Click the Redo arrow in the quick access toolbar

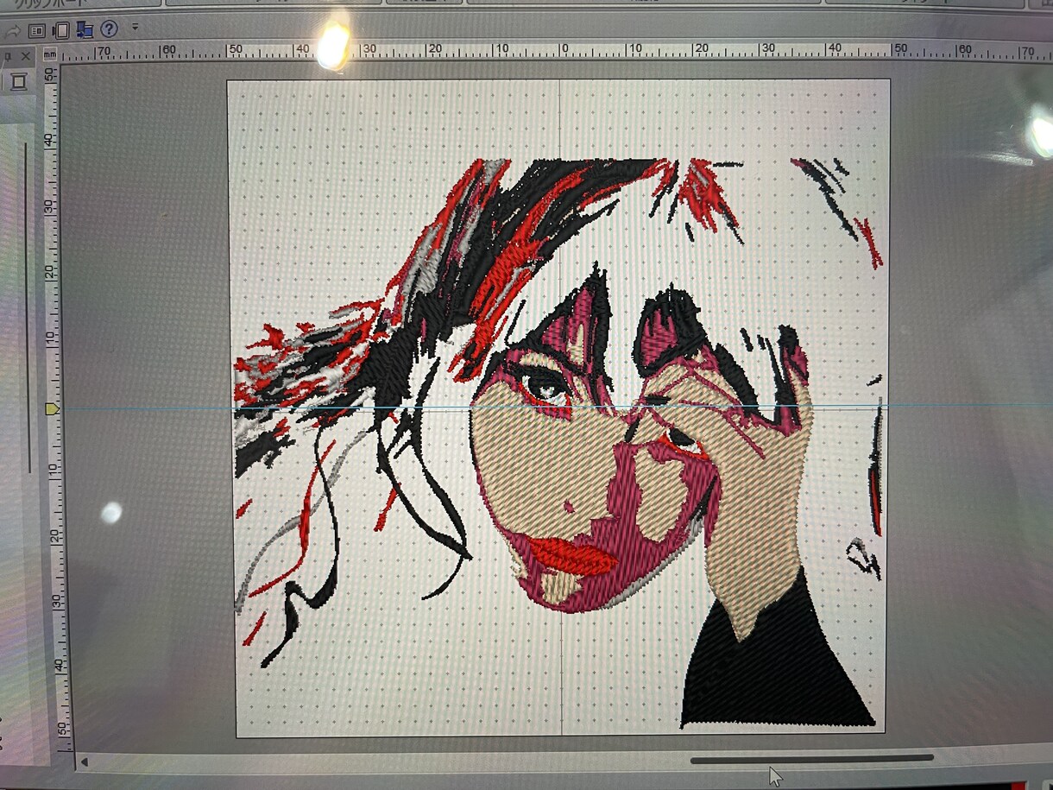tap(12, 31)
